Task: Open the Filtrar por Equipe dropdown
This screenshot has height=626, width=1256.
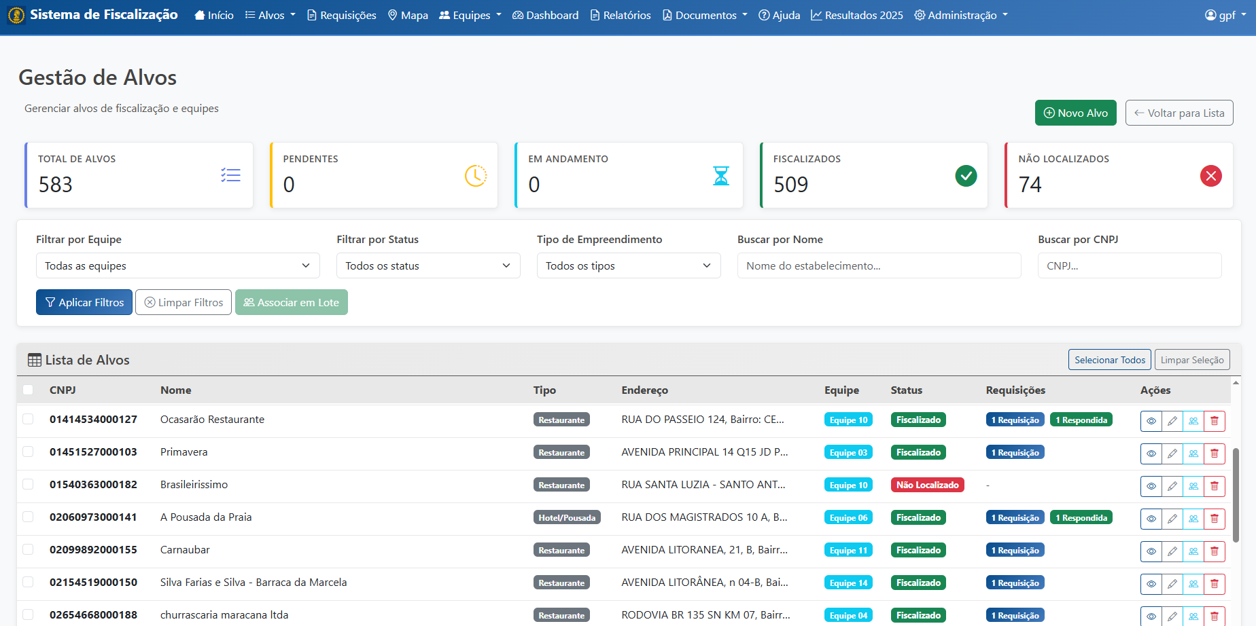Action: 177,265
